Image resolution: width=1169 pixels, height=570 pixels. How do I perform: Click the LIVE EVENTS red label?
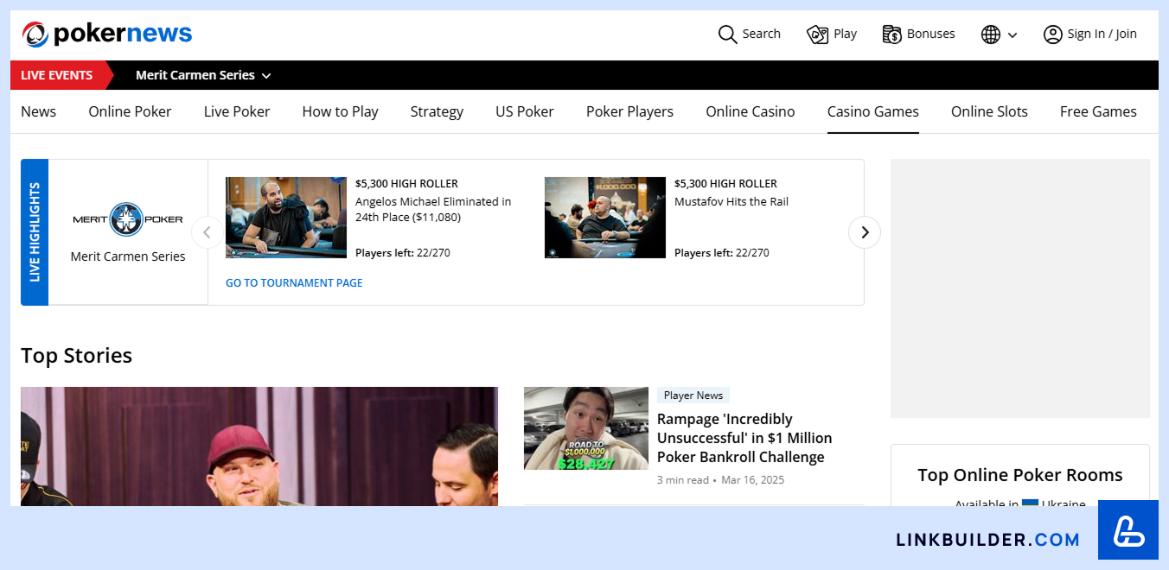[x=57, y=75]
